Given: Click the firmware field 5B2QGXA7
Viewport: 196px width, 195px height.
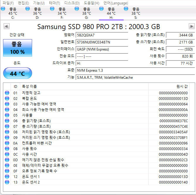Looking at the screenshot, I should [102, 35].
